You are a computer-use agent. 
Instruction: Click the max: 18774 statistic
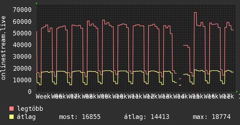(211, 117)
